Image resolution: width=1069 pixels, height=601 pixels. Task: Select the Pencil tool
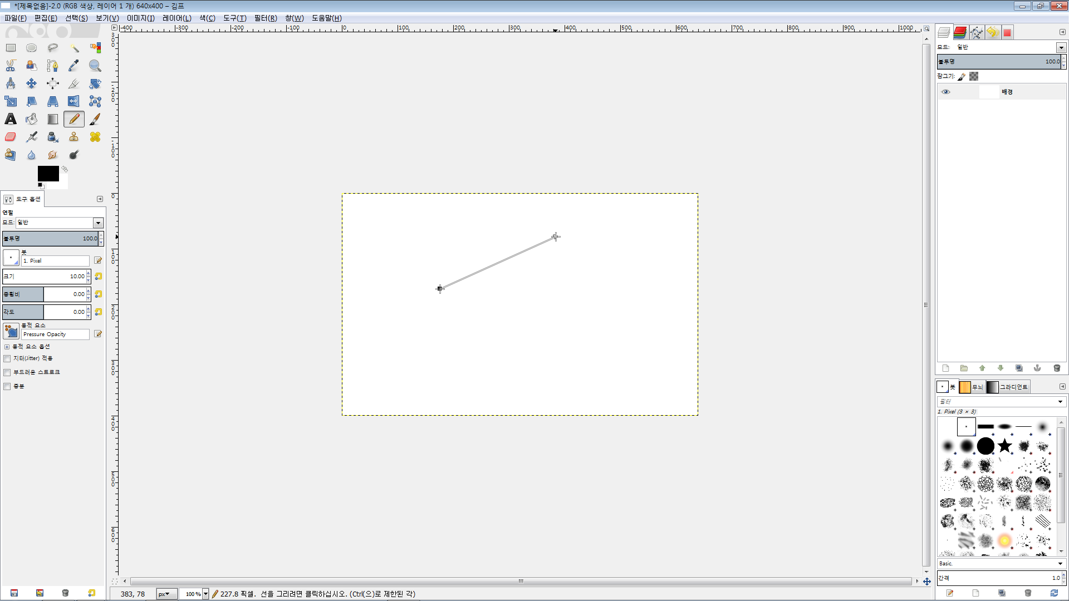click(x=74, y=119)
